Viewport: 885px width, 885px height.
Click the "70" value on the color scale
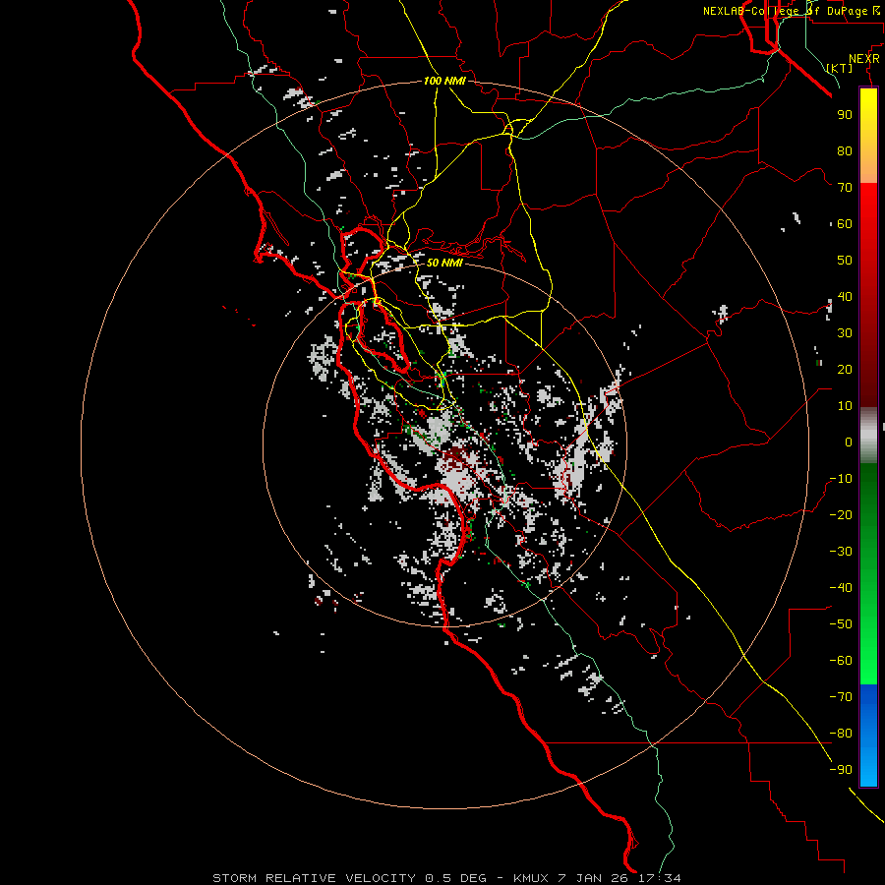(845, 188)
